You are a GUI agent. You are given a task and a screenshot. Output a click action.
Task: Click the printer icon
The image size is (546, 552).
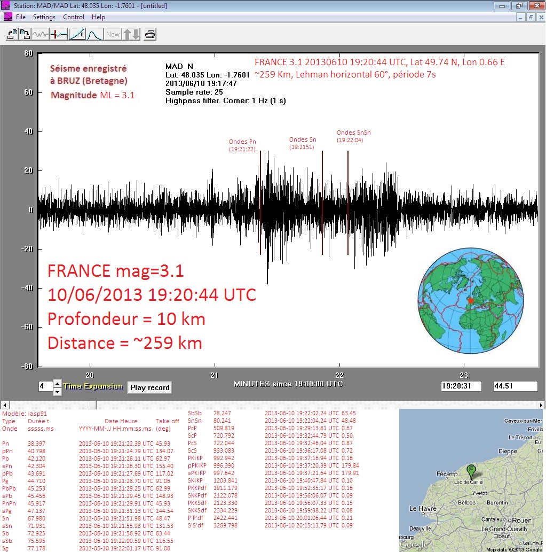[151, 34]
